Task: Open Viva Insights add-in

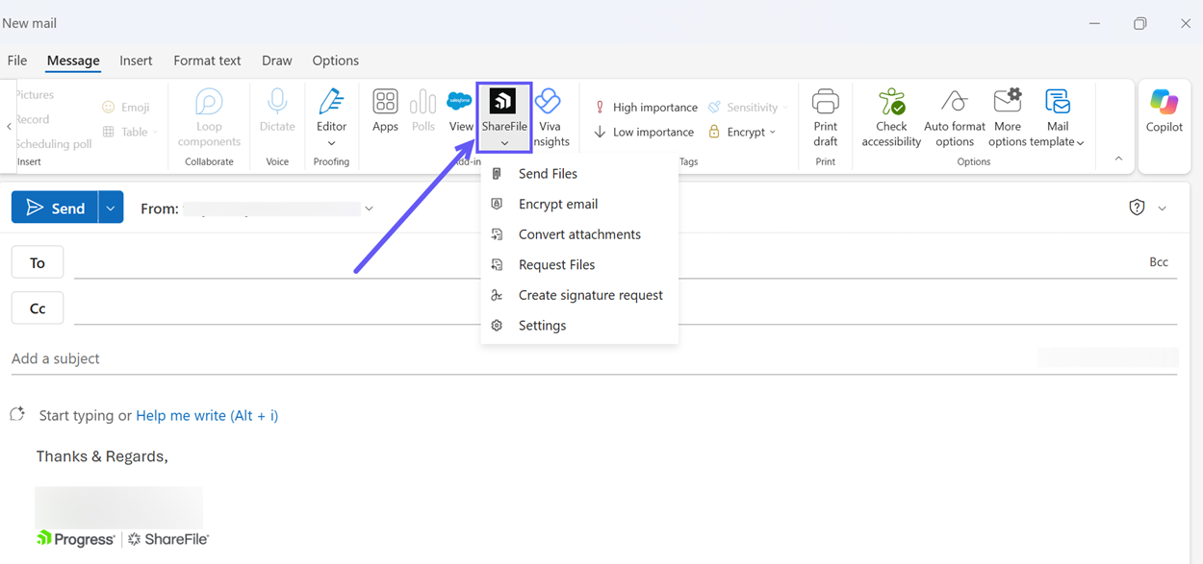Action: click(550, 117)
